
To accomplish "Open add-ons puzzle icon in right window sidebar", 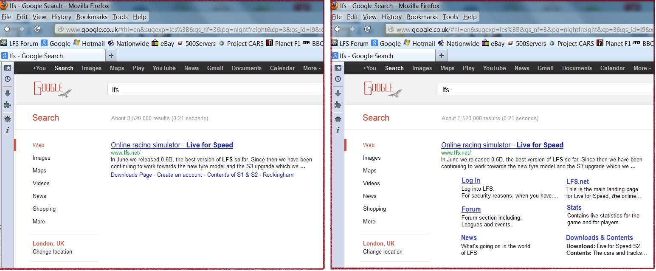I will point(338,104).
